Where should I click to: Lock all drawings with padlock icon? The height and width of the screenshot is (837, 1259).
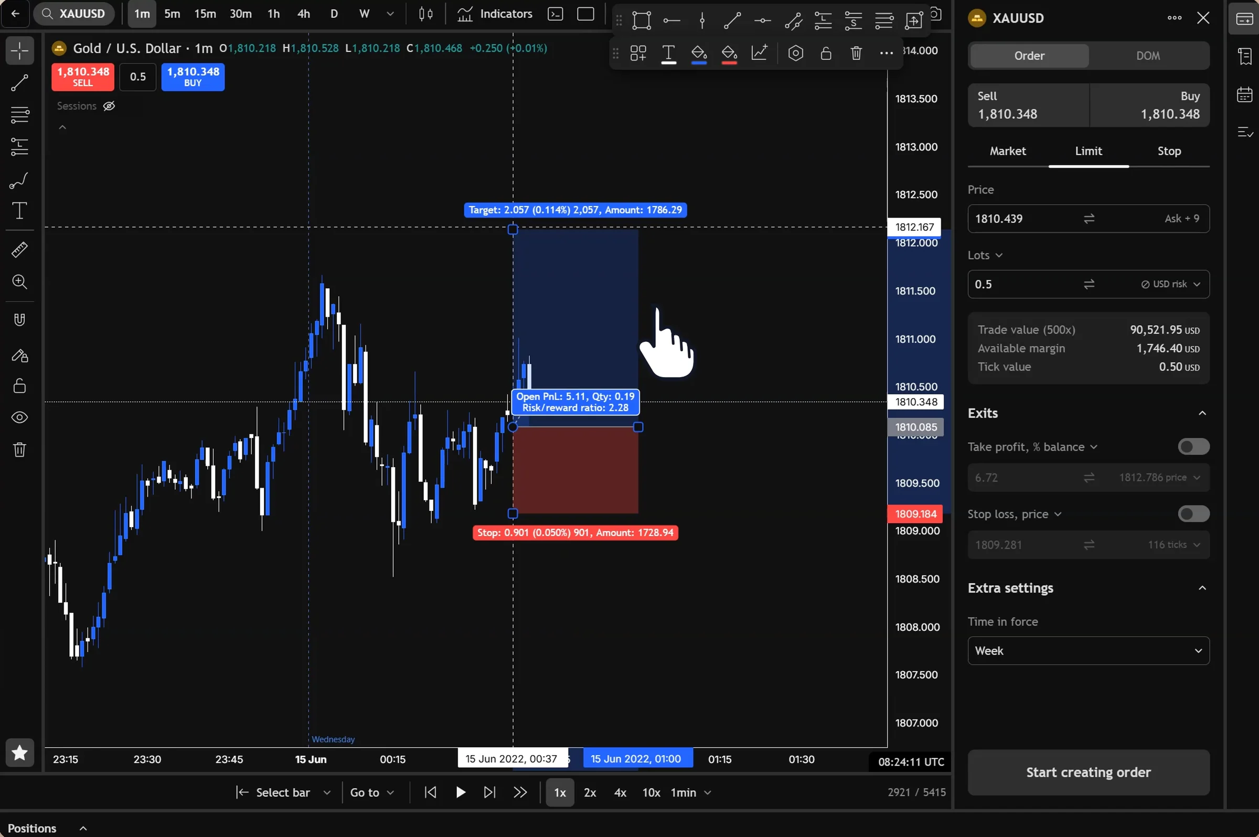[20, 385]
